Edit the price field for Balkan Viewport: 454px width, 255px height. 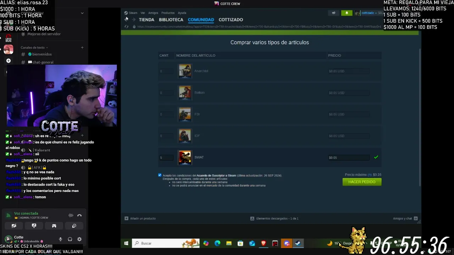tap(349, 93)
